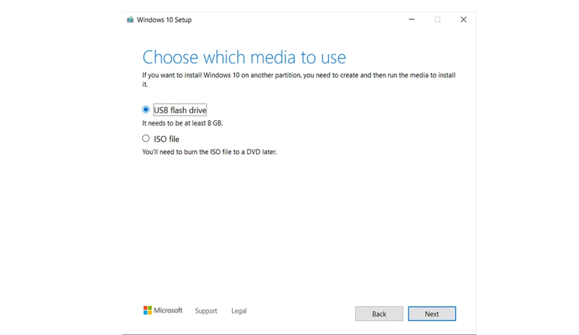
Task: Minimize the Windows 10 Setup window
Action: point(411,19)
